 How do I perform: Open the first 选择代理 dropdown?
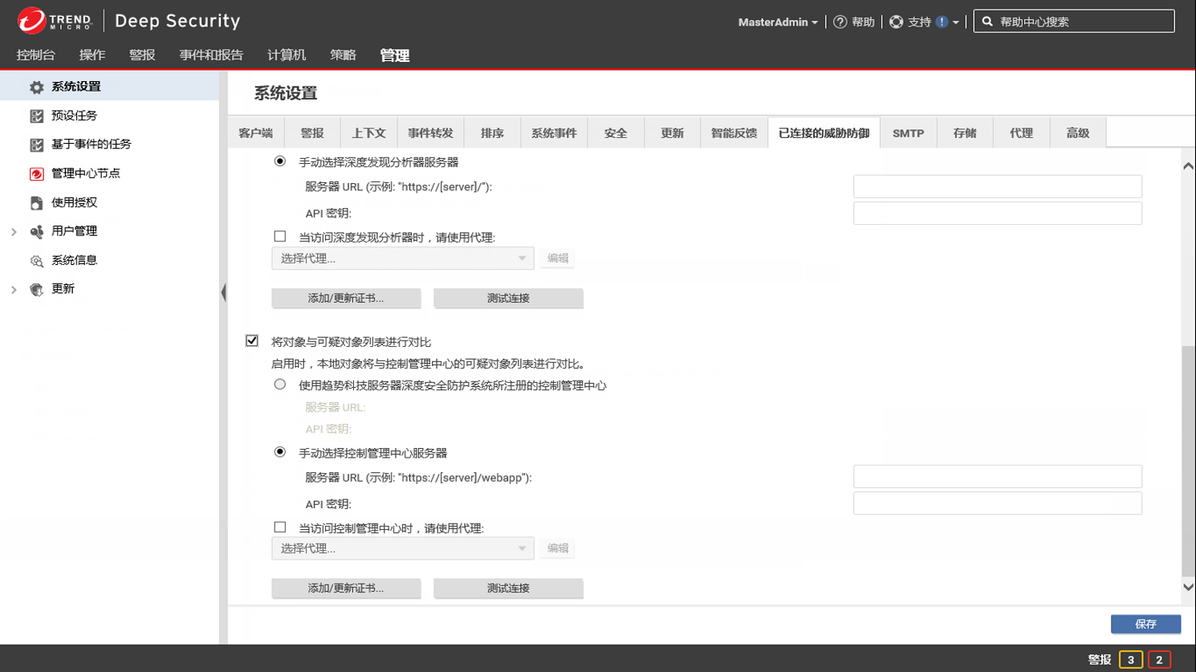click(x=402, y=259)
